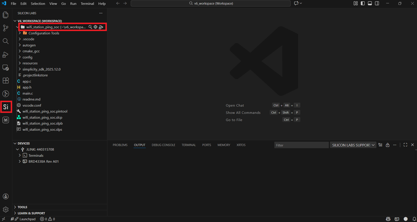Open the Terminal menu in the menu bar
The height and width of the screenshot is (222, 417).
pos(87,3)
